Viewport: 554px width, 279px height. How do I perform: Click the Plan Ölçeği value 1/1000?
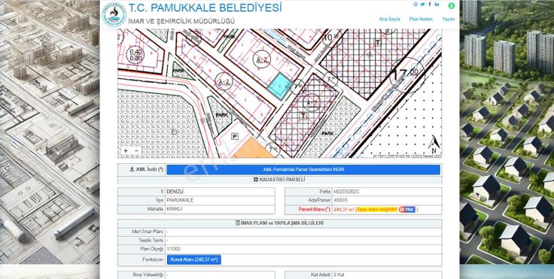(x=173, y=249)
